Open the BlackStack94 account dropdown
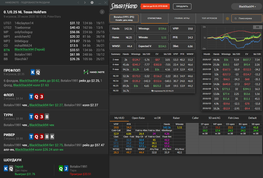Viewport: 263px width, 178px height. point(247,6)
